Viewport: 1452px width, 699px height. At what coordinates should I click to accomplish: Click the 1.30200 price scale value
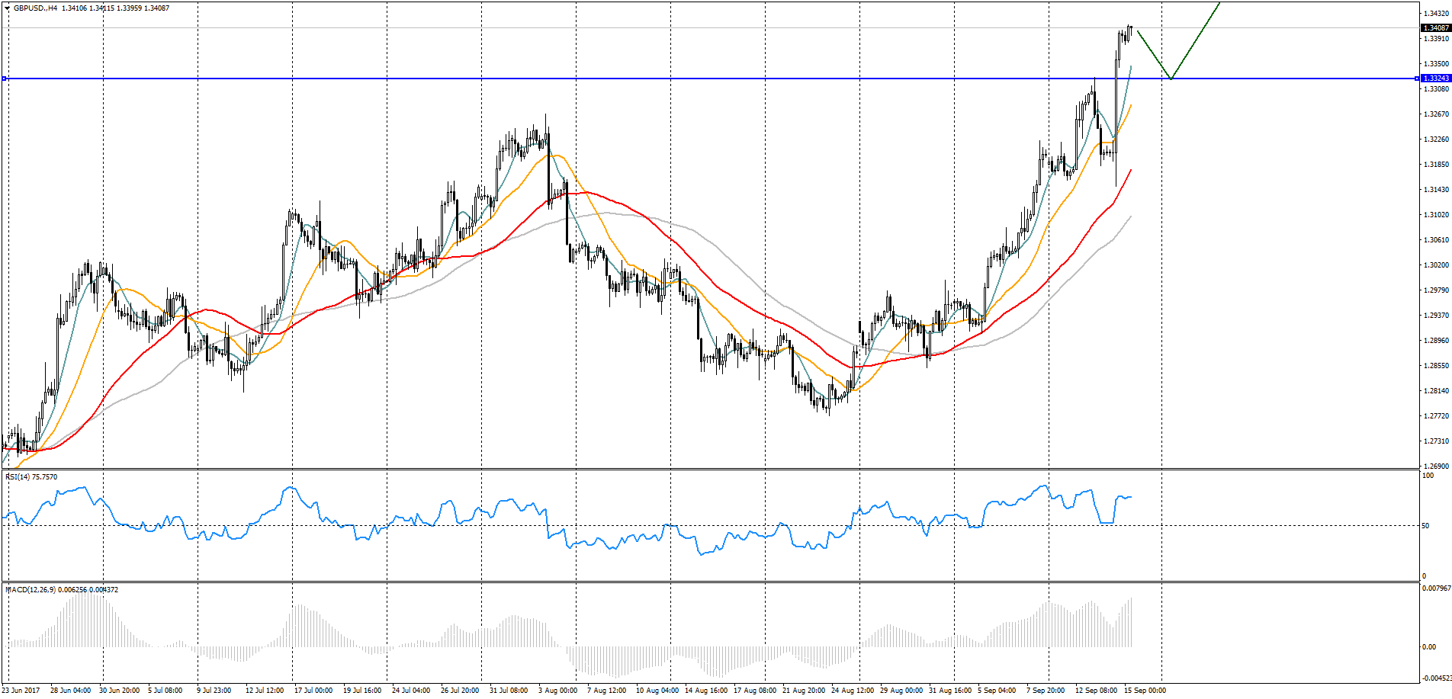[1437, 265]
